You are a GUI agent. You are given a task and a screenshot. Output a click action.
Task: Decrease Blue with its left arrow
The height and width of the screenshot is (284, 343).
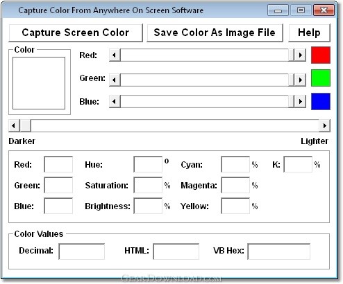115,101
